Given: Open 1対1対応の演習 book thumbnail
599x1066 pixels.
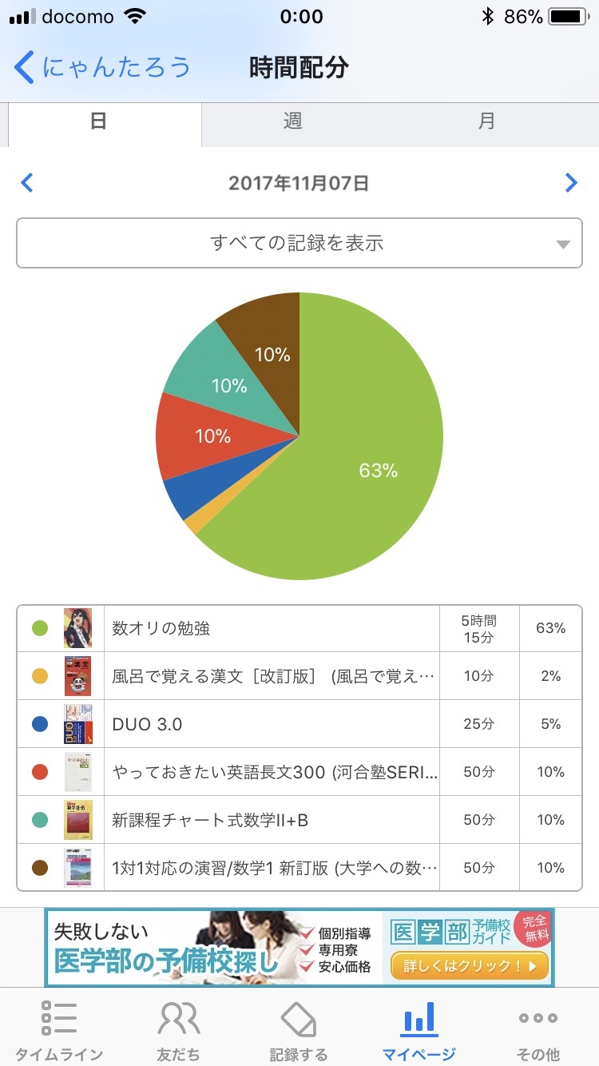Looking at the screenshot, I should coord(78,868).
